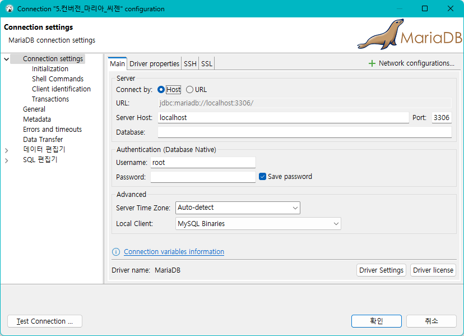The height and width of the screenshot is (336, 464).
Task: Open Driver Settings
Action: pos(381,270)
